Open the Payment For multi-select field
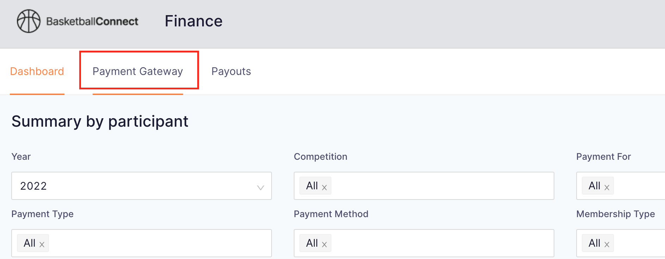 pos(621,186)
